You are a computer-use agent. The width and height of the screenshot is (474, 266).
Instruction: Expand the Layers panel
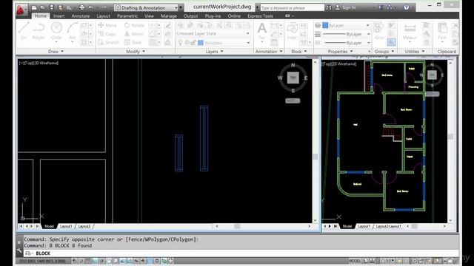tap(214, 52)
